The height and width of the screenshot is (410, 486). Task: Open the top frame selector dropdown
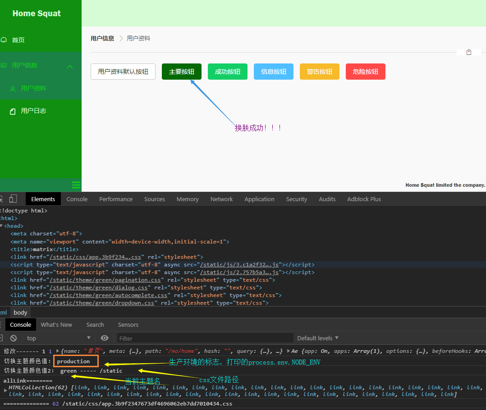coord(59,338)
